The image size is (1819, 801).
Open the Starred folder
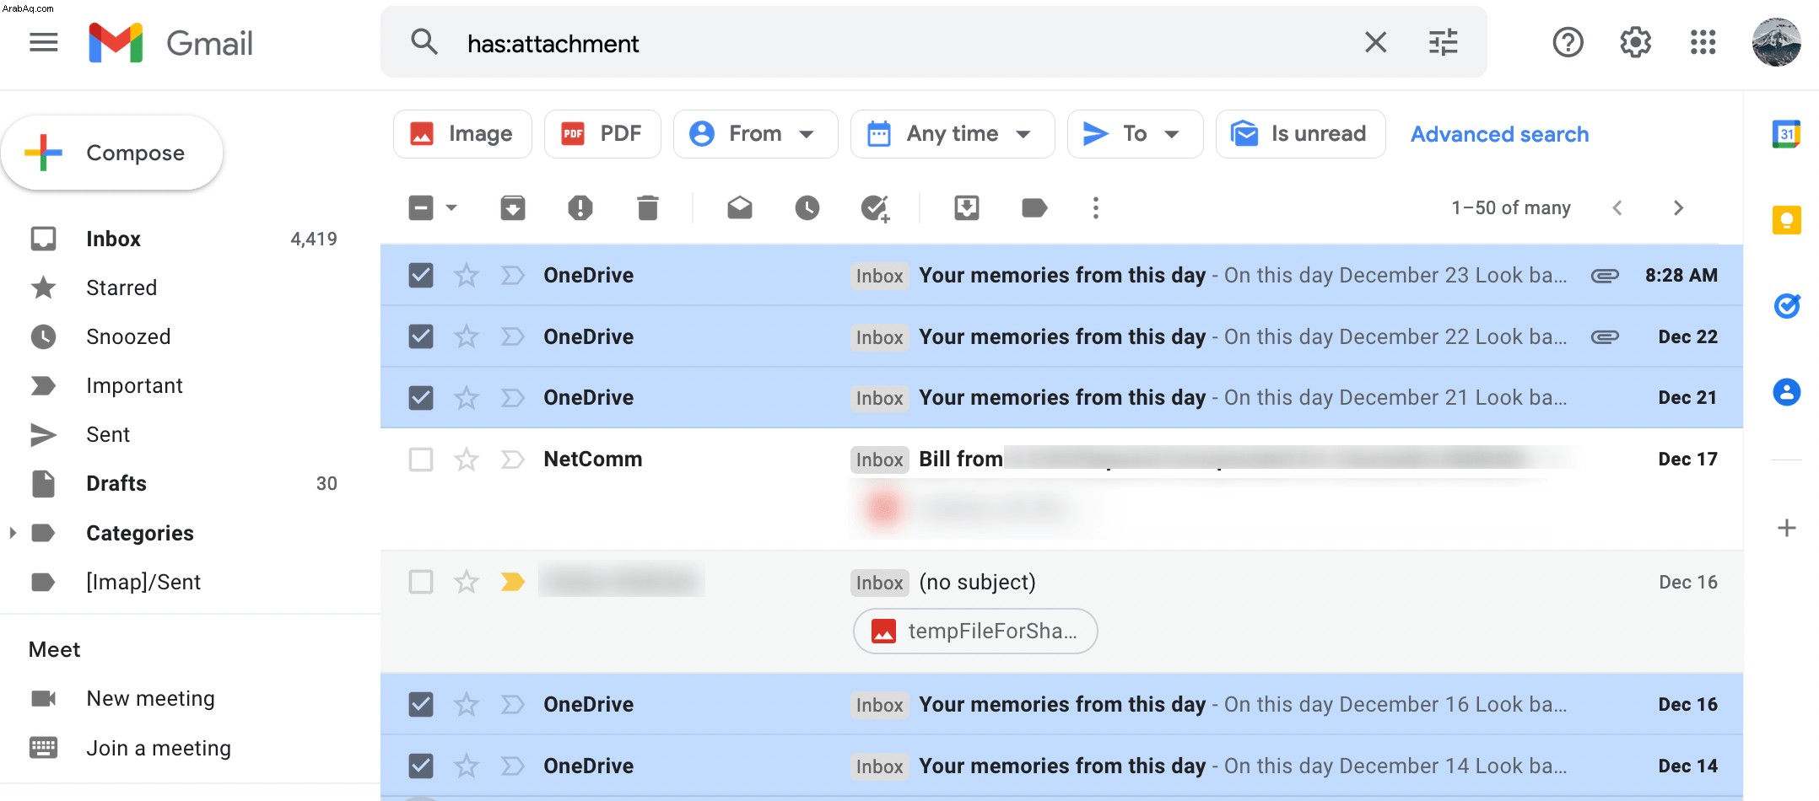121,288
